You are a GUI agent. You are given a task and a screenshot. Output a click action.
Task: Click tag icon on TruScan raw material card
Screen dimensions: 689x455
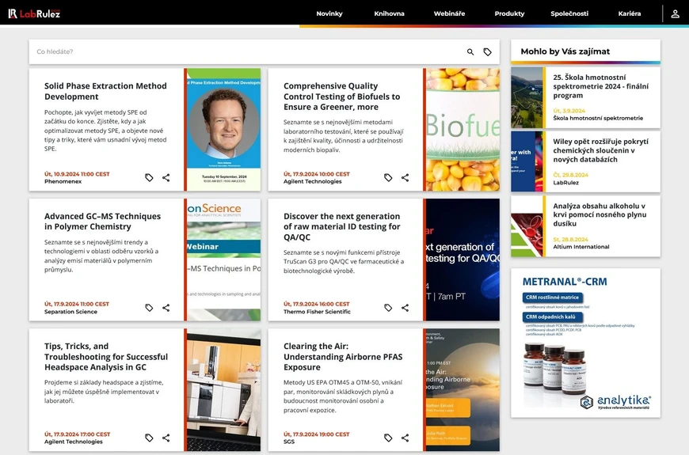click(388, 308)
